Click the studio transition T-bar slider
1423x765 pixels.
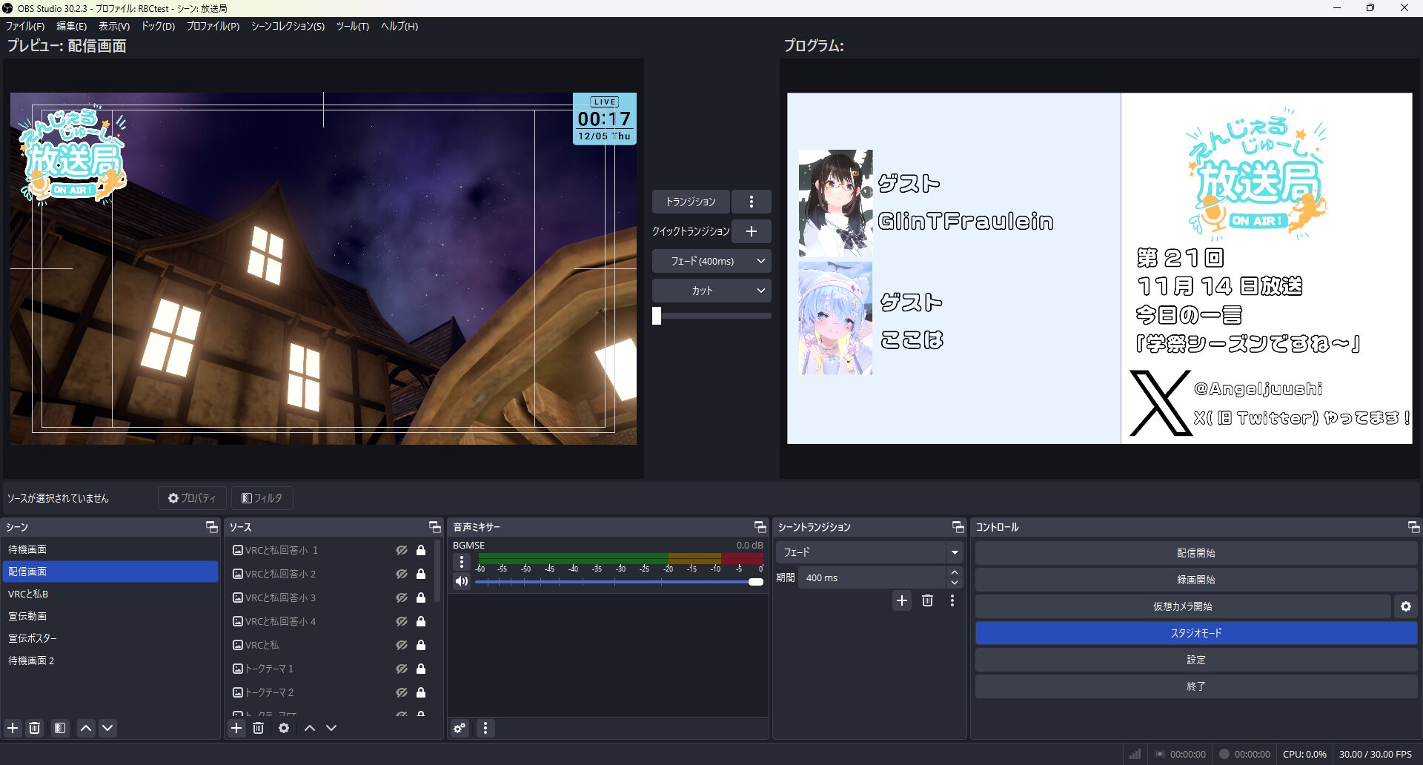click(711, 316)
